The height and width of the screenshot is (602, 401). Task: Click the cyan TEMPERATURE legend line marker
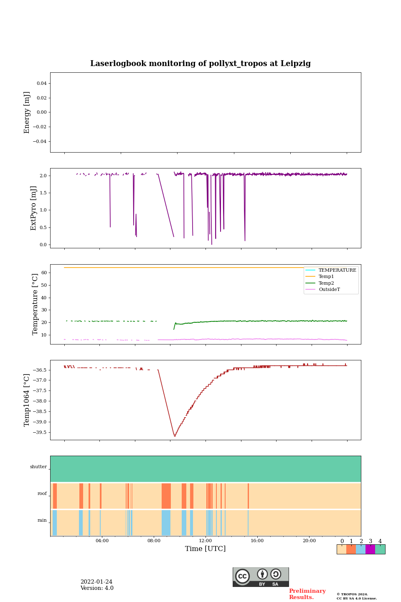point(310,270)
